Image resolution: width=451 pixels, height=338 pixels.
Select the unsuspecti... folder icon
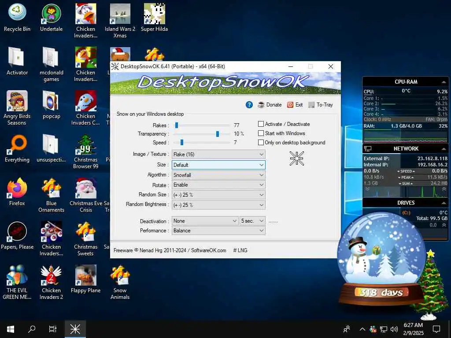(x=51, y=149)
